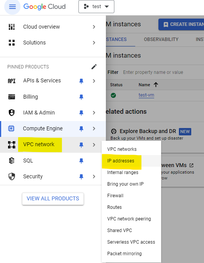The height and width of the screenshot is (263, 204).
Task: Open Explore Backup and DR action
Action: tap(148, 131)
